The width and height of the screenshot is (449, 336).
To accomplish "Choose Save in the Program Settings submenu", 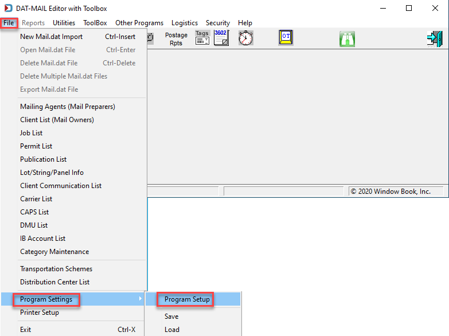I will pyautogui.click(x=171, y=317).
